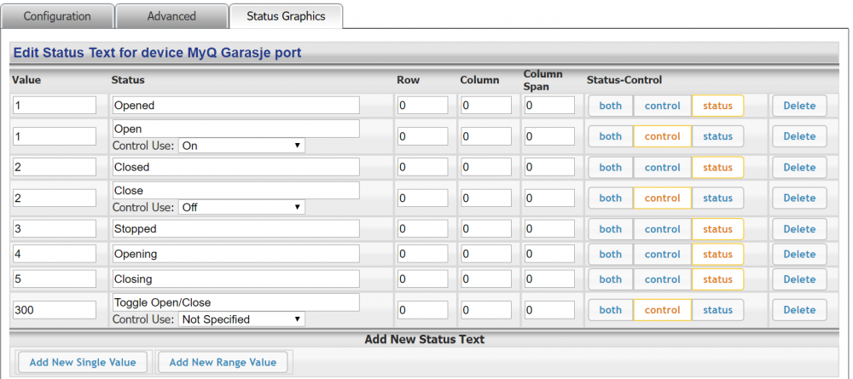This screenshot has width=853, height=379.
Task: Set Stopped row to 'control' mode
Action: click(x=662, y=229)
